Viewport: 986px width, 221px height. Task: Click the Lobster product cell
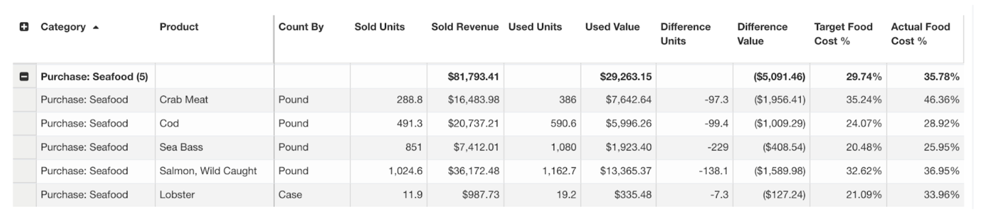(177, 195)
